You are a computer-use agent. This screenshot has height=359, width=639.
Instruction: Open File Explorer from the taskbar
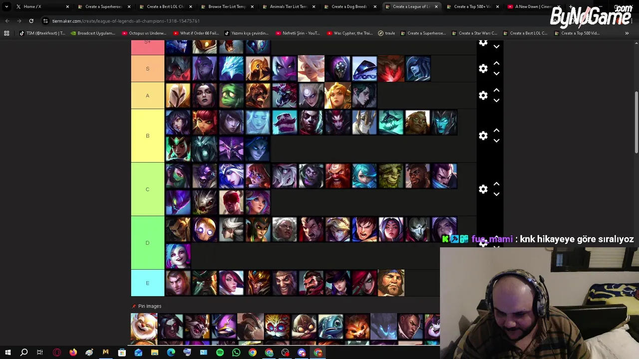pyautogui.click(x=154, y=353)
